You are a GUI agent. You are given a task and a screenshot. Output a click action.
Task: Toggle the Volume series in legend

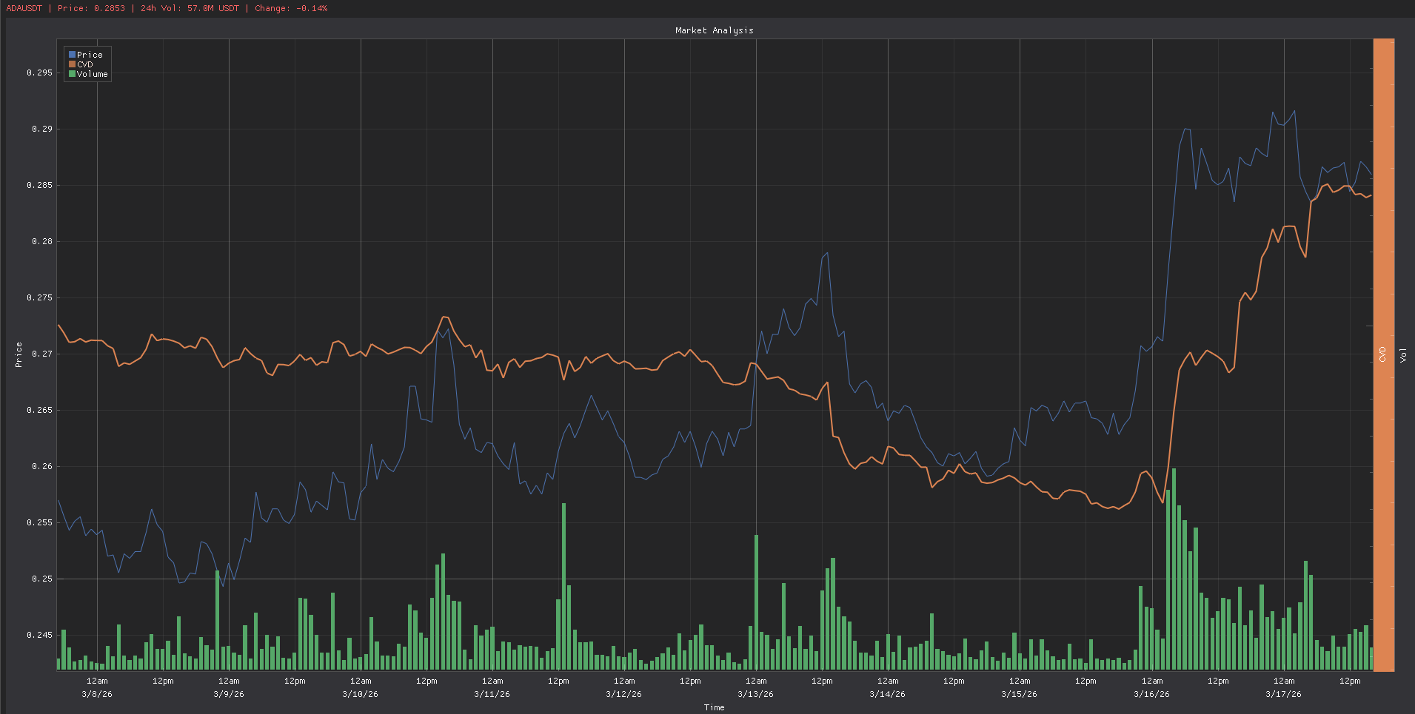tap(88, 74)
